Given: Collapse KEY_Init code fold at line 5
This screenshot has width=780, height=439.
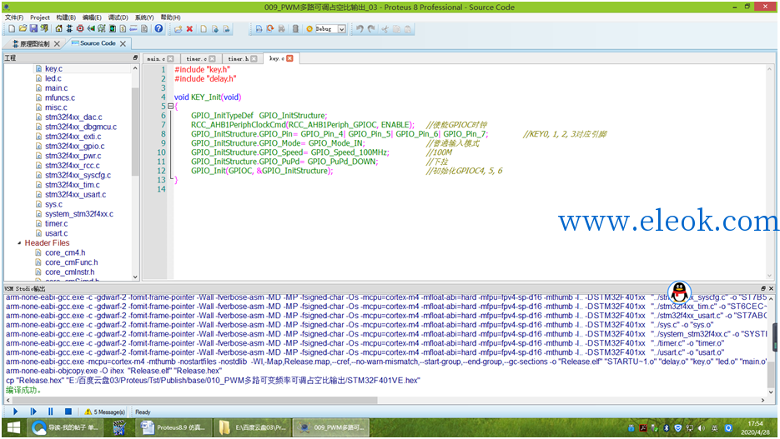Looking at the screenshot, I should tap(171, 107).
